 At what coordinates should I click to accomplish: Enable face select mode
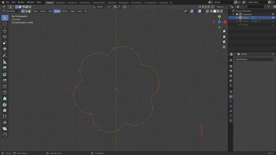click(x=29, y=11)
